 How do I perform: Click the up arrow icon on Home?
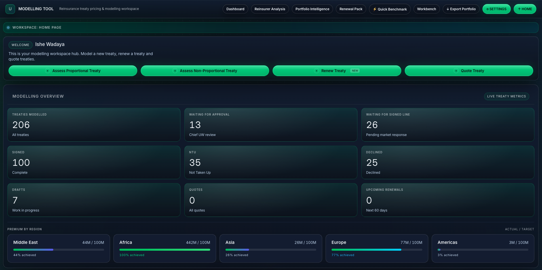pos(519,9)
